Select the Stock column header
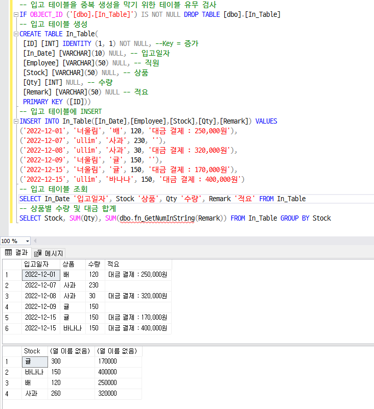The width and height of the screenshot is (374, 409). point(35,351)
